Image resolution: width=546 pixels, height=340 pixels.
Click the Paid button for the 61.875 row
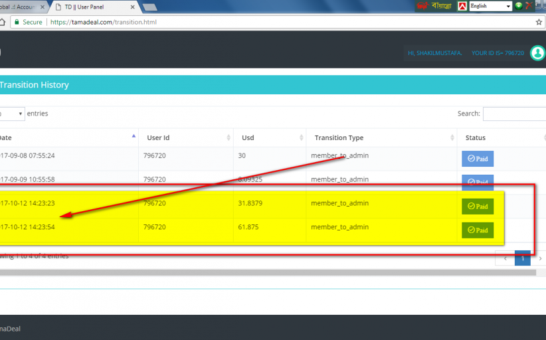[478, 230]
